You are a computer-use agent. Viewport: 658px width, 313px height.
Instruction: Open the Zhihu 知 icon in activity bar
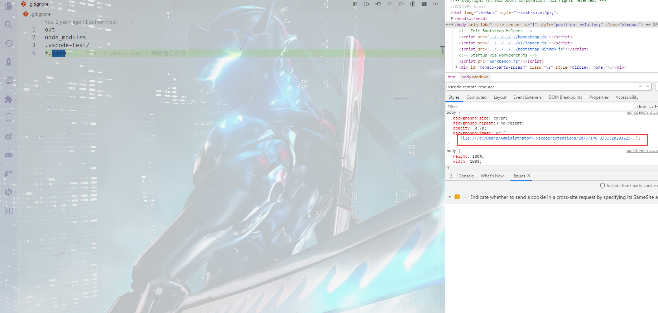tap(9, 211)
